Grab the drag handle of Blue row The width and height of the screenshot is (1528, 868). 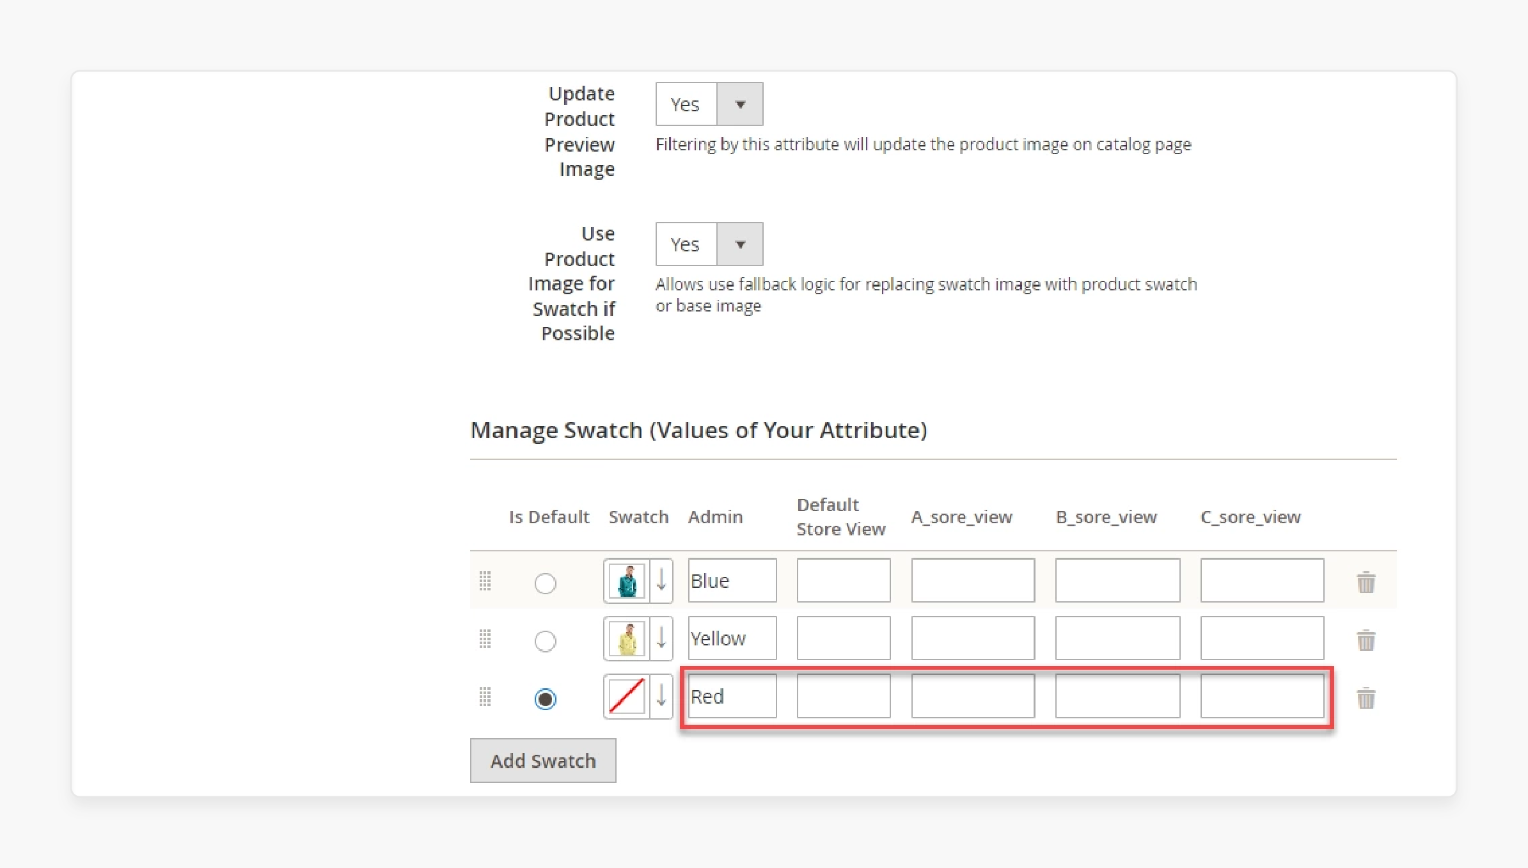click(485, 581)
